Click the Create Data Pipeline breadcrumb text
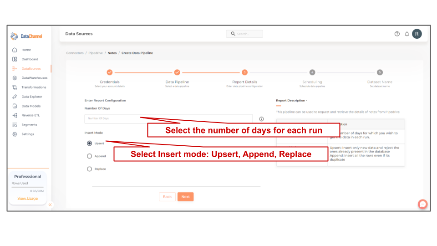The image size is (437, 246). pyautogui.click(x=137, y=53)
